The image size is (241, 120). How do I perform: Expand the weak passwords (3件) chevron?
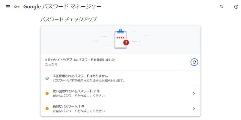point(194,109)
